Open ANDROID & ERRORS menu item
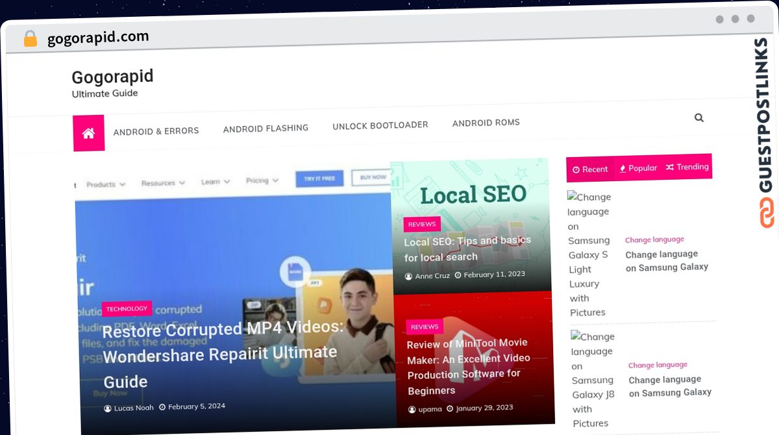Image resolution: width=779 pixels, height=435 pixels. [x=156, y=131]
